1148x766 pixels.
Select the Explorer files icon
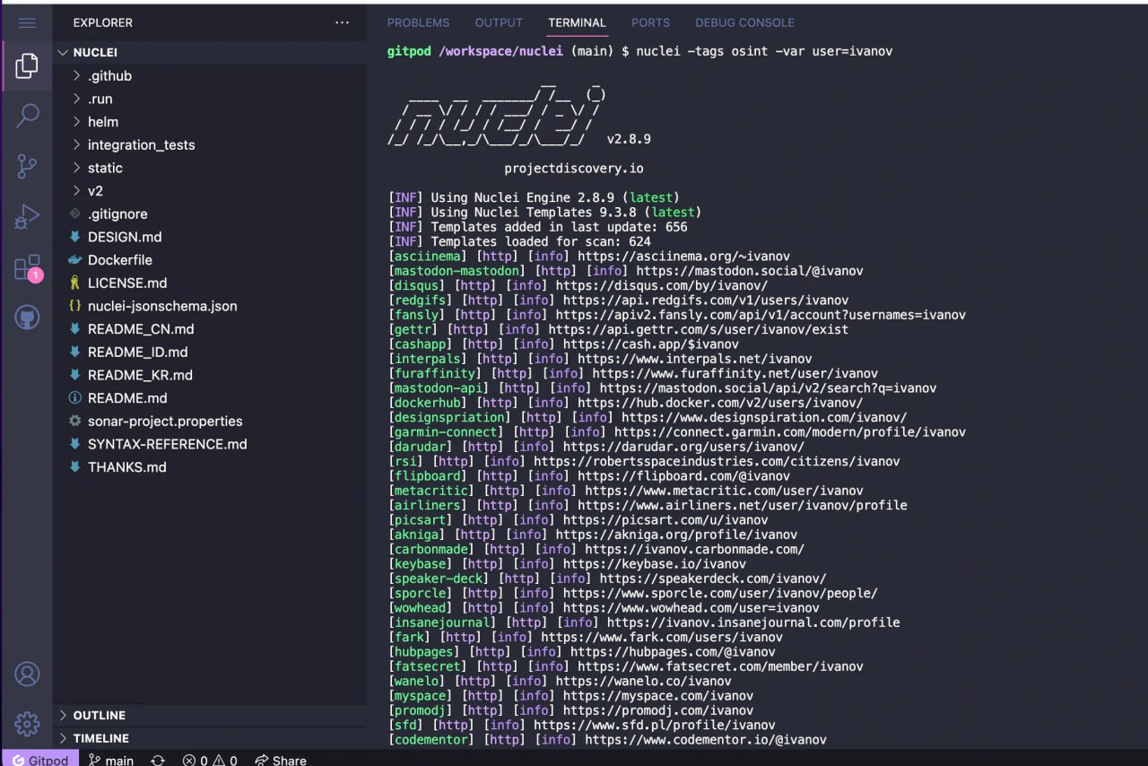[x=27, y=65]
